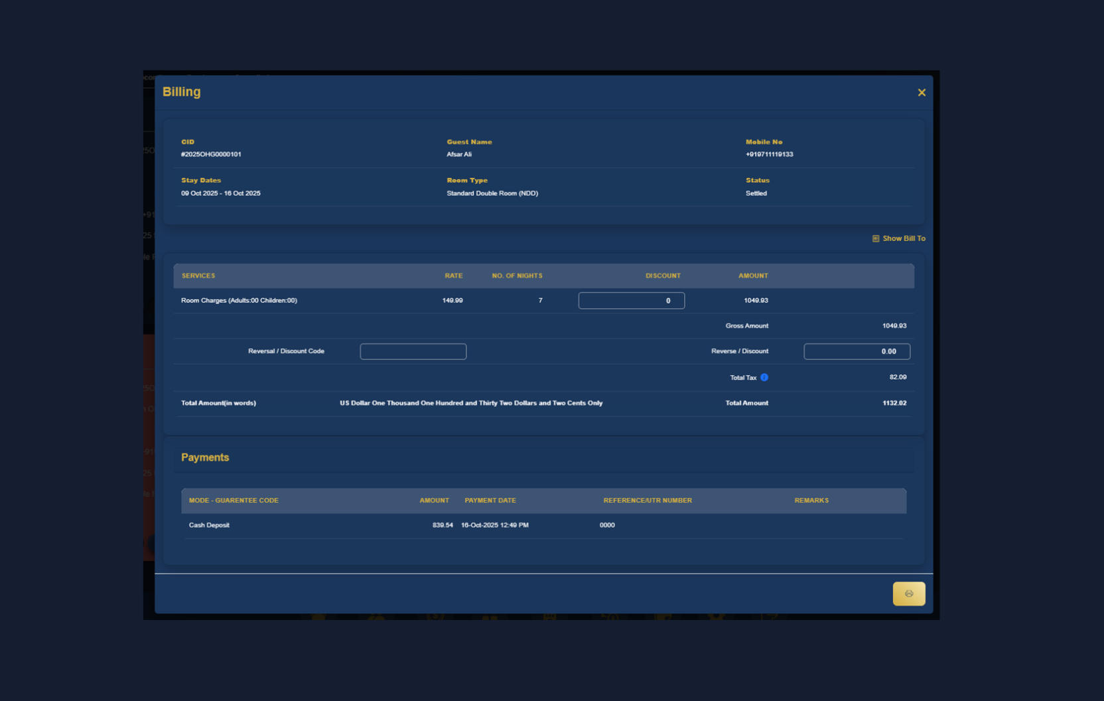1104x701 pixels.
Task: Select the Reverse / Discount amount field
Action: click(856, 351)
